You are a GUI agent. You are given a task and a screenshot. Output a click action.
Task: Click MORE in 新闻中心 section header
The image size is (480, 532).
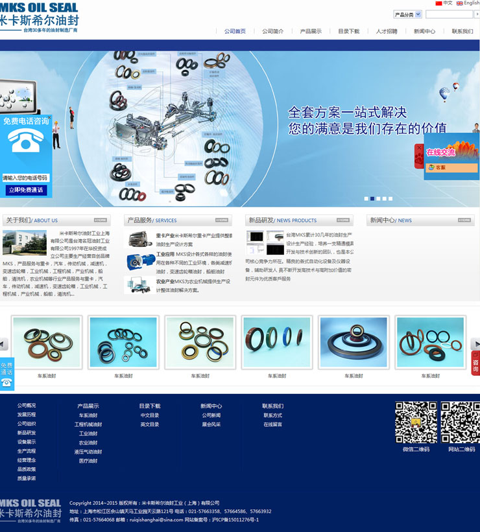[x=464, y=220]
